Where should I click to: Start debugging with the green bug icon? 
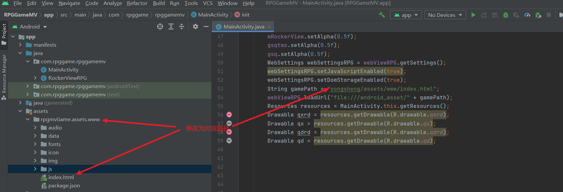[506, 15]
